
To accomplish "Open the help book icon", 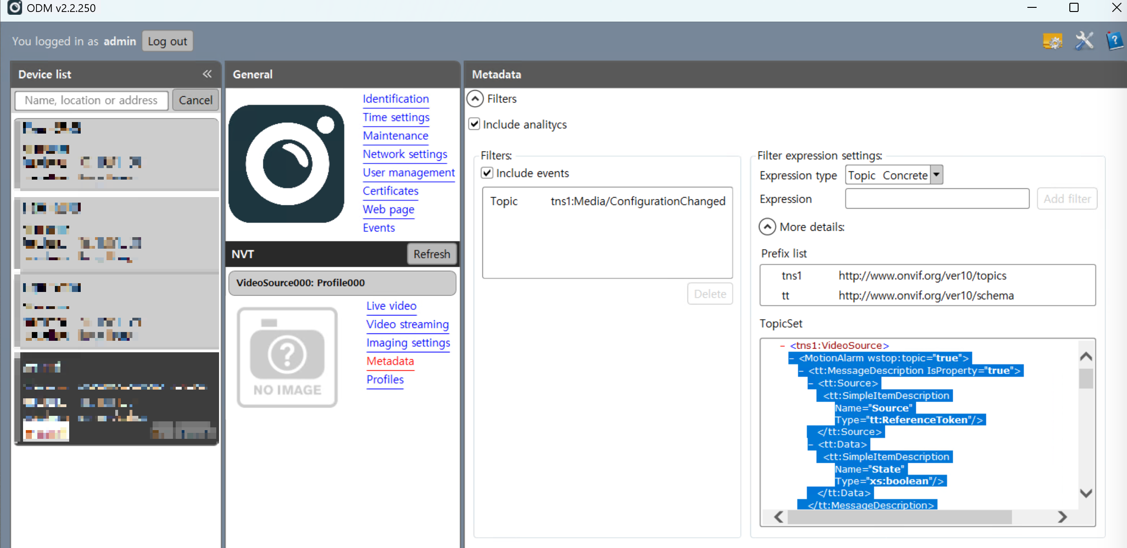I will pyautogui.click(x=1115, y=41).
